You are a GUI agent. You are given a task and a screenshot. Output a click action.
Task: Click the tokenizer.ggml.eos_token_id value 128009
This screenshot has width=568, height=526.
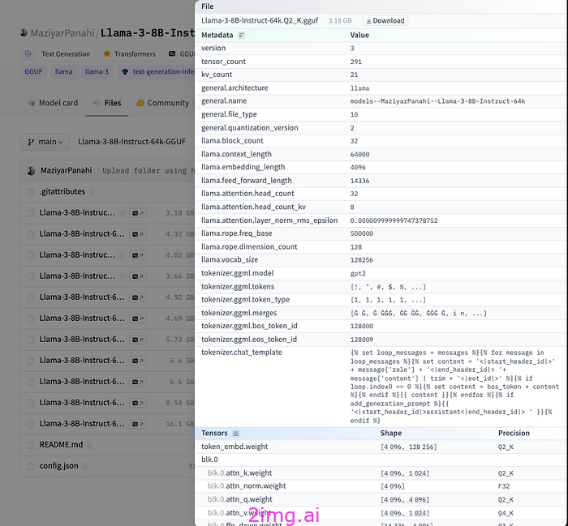point(362,340)
